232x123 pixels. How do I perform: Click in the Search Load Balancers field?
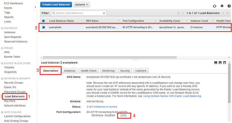tap(78, 13)
